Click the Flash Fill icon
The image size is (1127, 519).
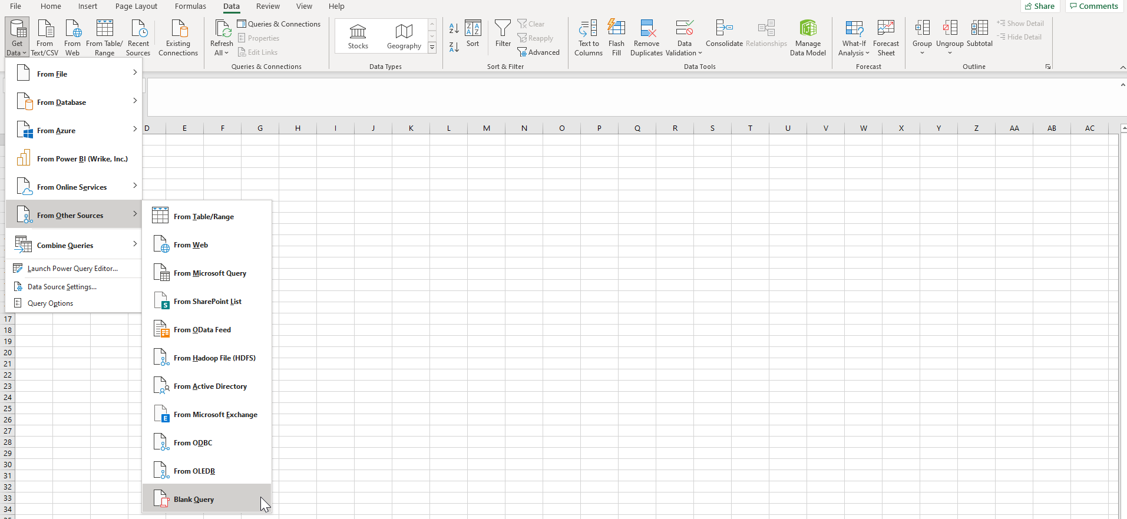pyautogui.click(x=616, y=28)
